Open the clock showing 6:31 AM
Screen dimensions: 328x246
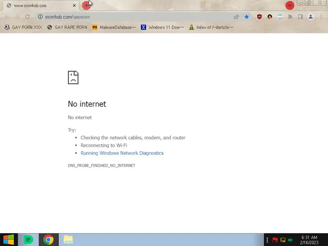309,240
